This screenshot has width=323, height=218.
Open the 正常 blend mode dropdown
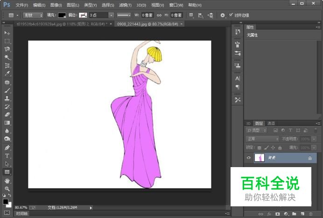tap(262, 139)
